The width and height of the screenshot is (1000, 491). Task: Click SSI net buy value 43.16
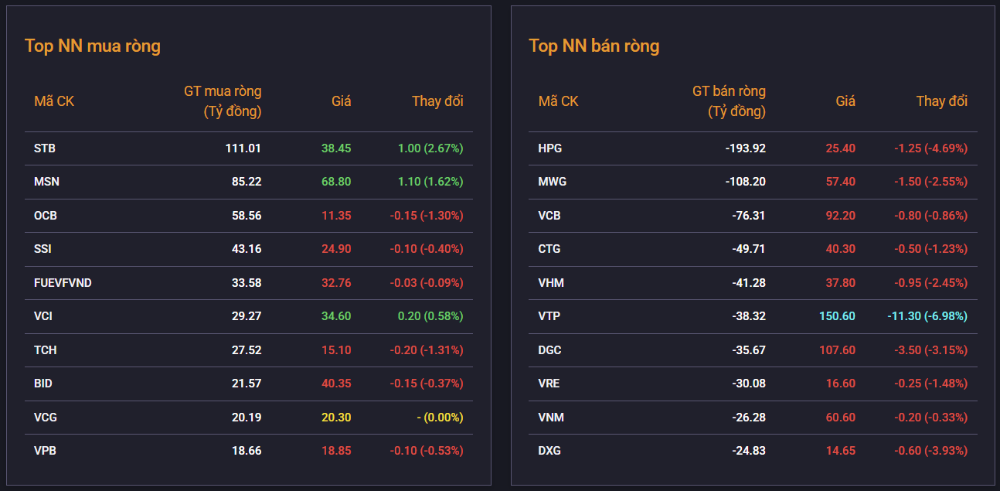(x=247, y=249)
